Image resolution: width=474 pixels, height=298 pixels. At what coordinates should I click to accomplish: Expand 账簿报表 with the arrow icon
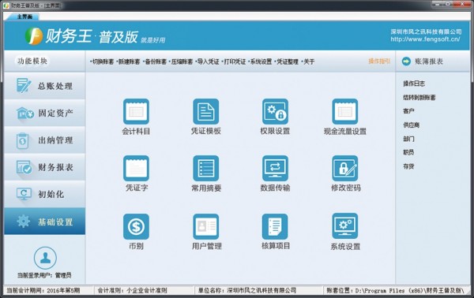click(x=406, y=61)
